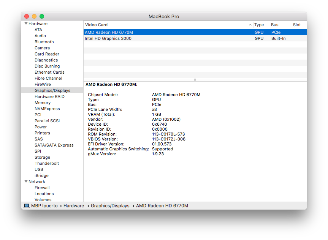Select NVMExpress in sidebar
This screenshot has height=240, width=328.
tap(47, 109)
